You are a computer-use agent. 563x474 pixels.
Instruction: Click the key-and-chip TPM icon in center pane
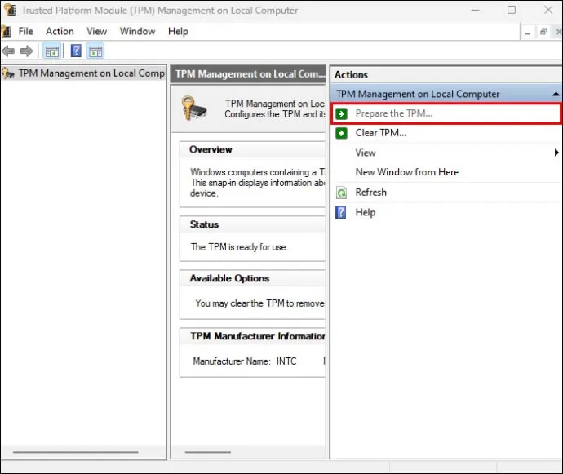[x=194, y=109]
